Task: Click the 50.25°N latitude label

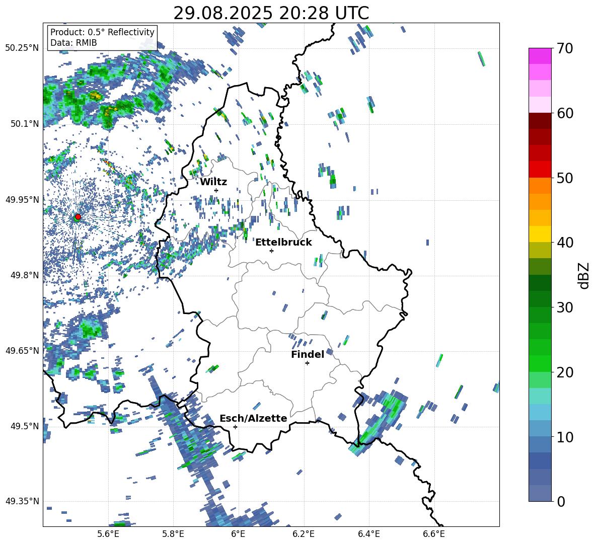Action: click(x=22, y=48)
